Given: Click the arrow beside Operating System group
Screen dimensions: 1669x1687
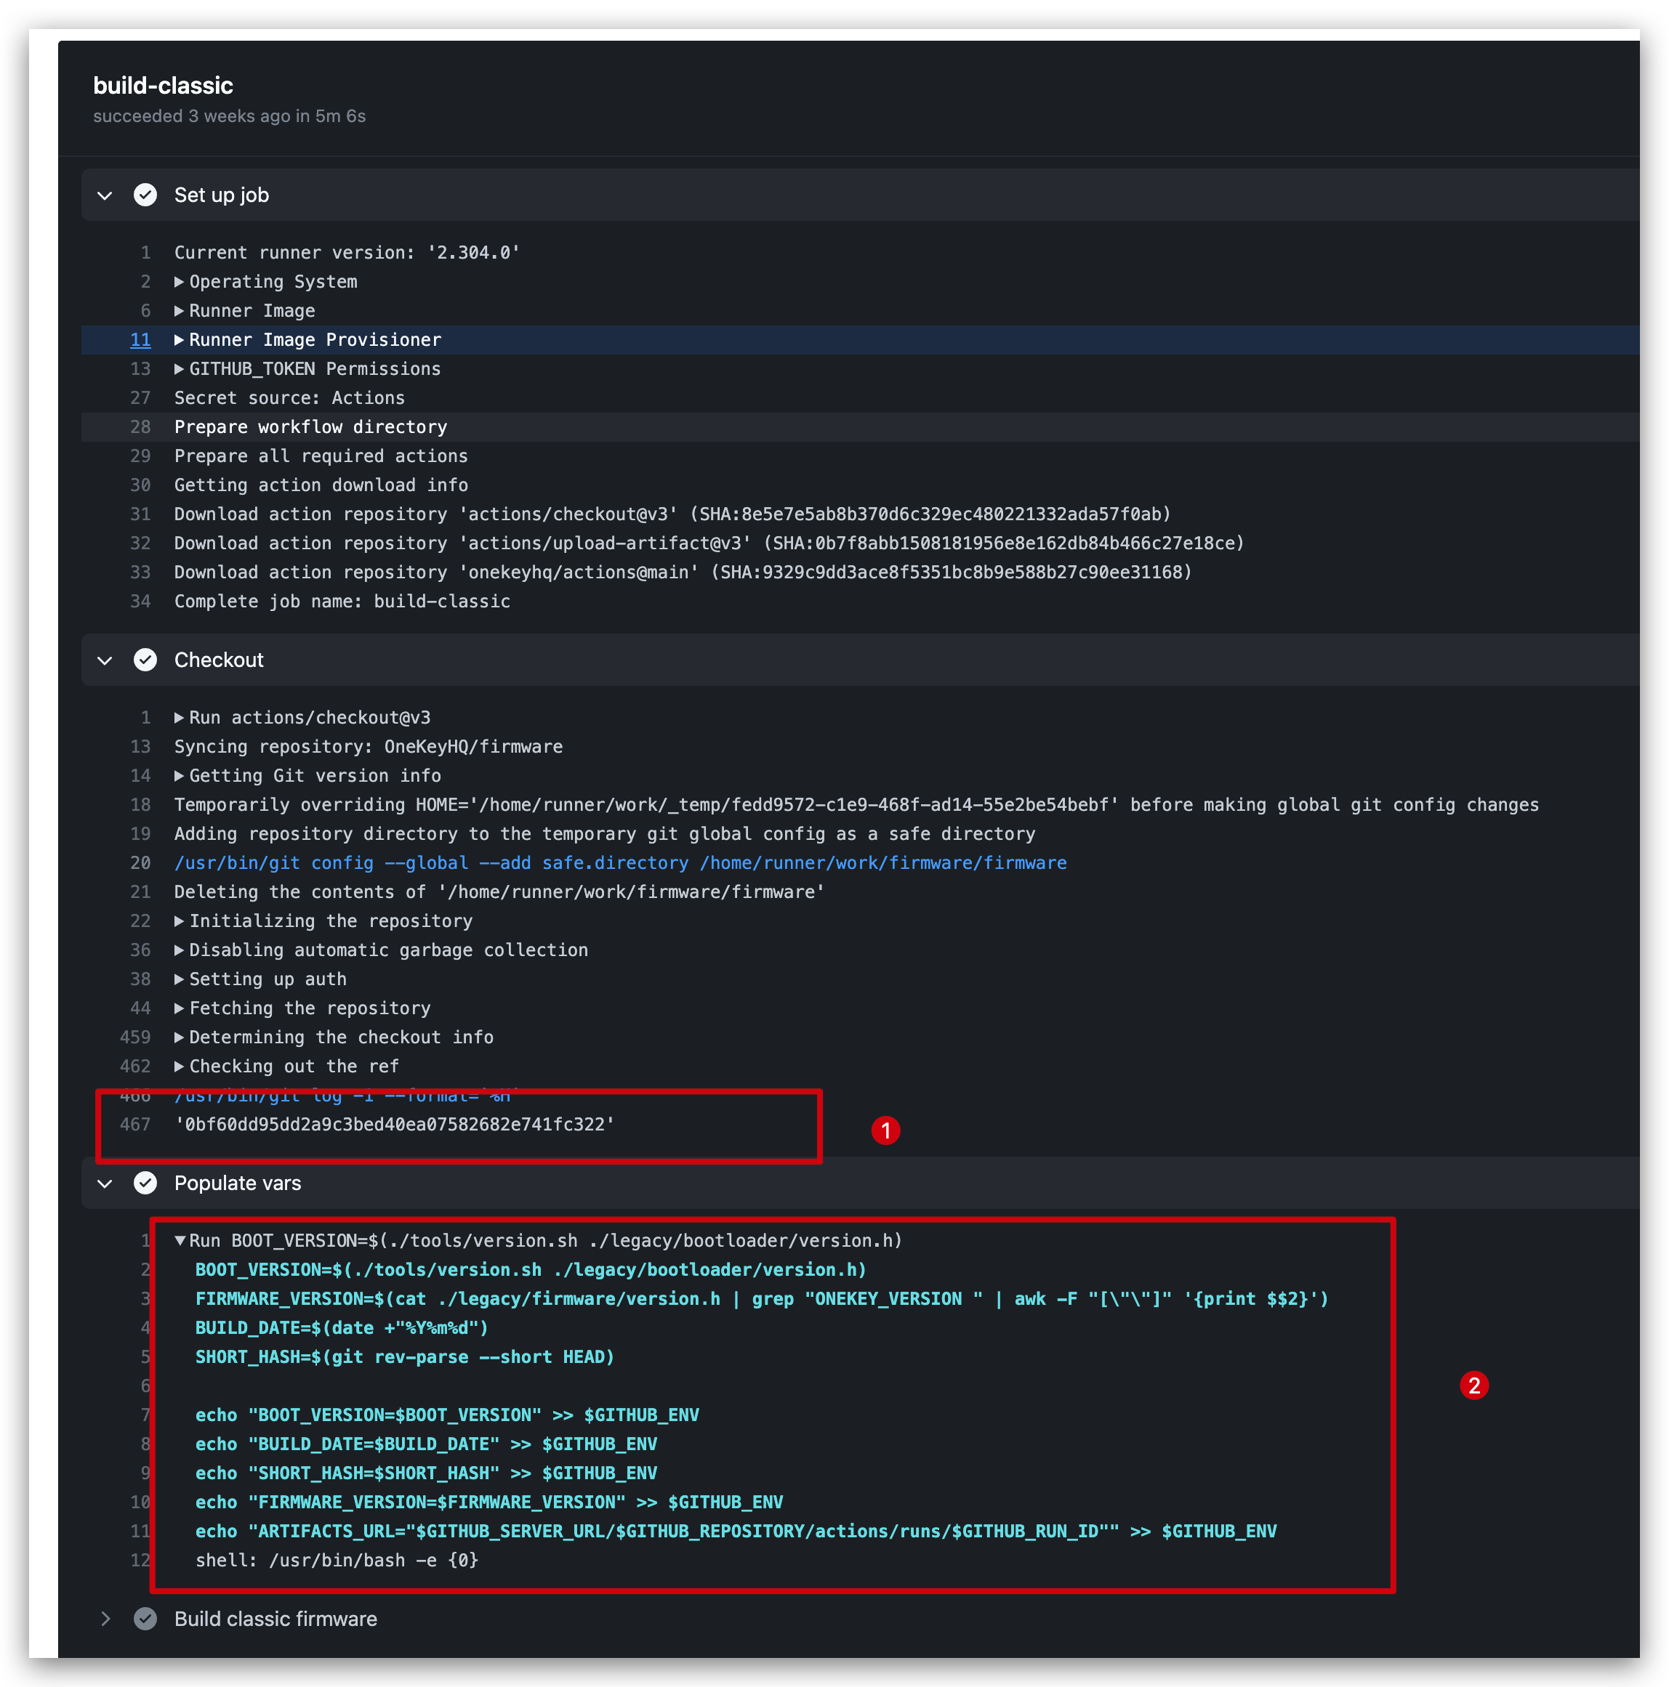Looking at the screenshot, I should [x=179, y=281].
